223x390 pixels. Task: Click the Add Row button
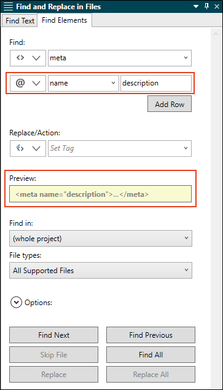[170, 104]
